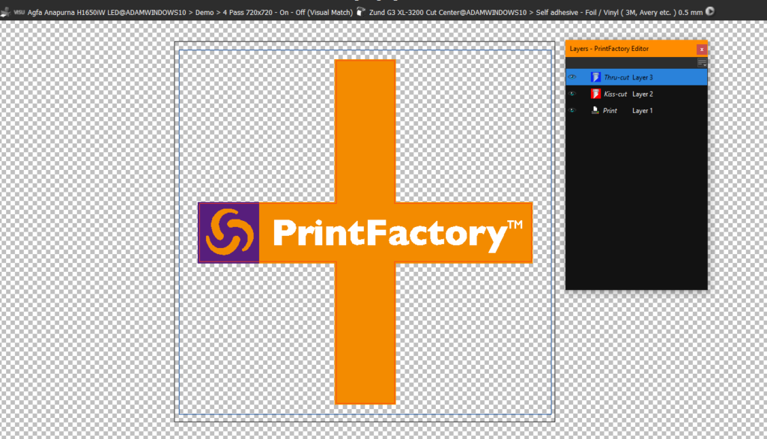Click the 'Zund G3 XL-3200 Cut Center@ADAMWINDOWS10' cutter name
The width and height of the screenshot is (767, 439).
pyautogui.click(x=448, y=12)
